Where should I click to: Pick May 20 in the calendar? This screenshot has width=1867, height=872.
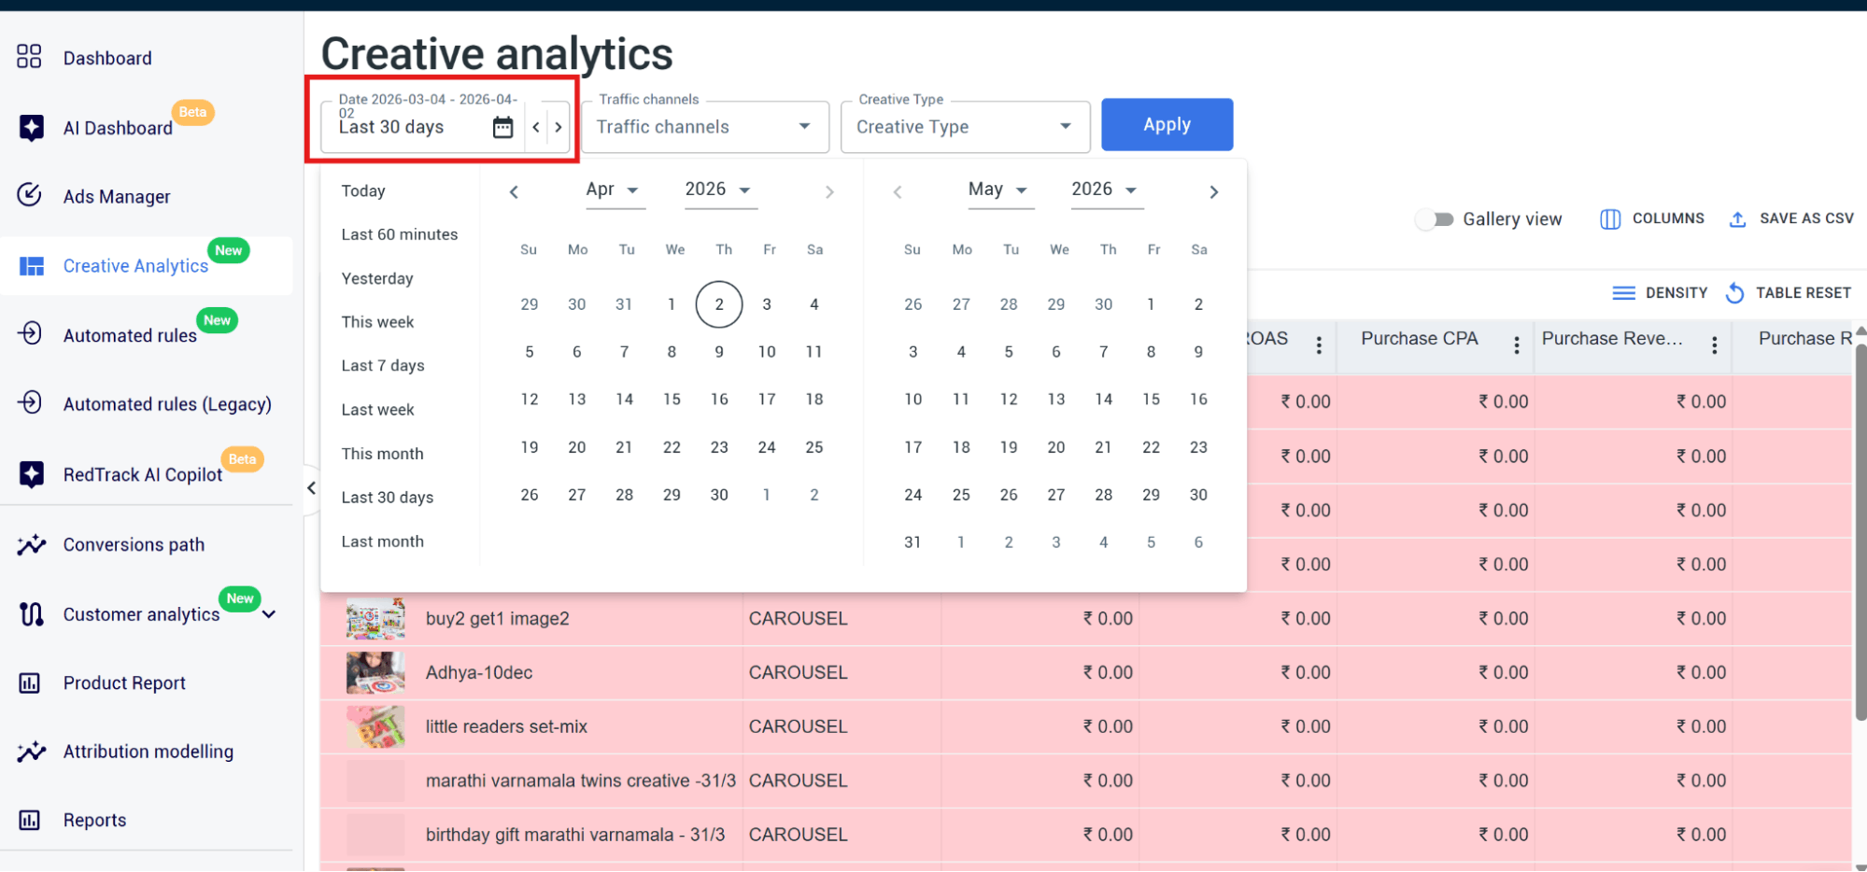tap(1056, 447)
